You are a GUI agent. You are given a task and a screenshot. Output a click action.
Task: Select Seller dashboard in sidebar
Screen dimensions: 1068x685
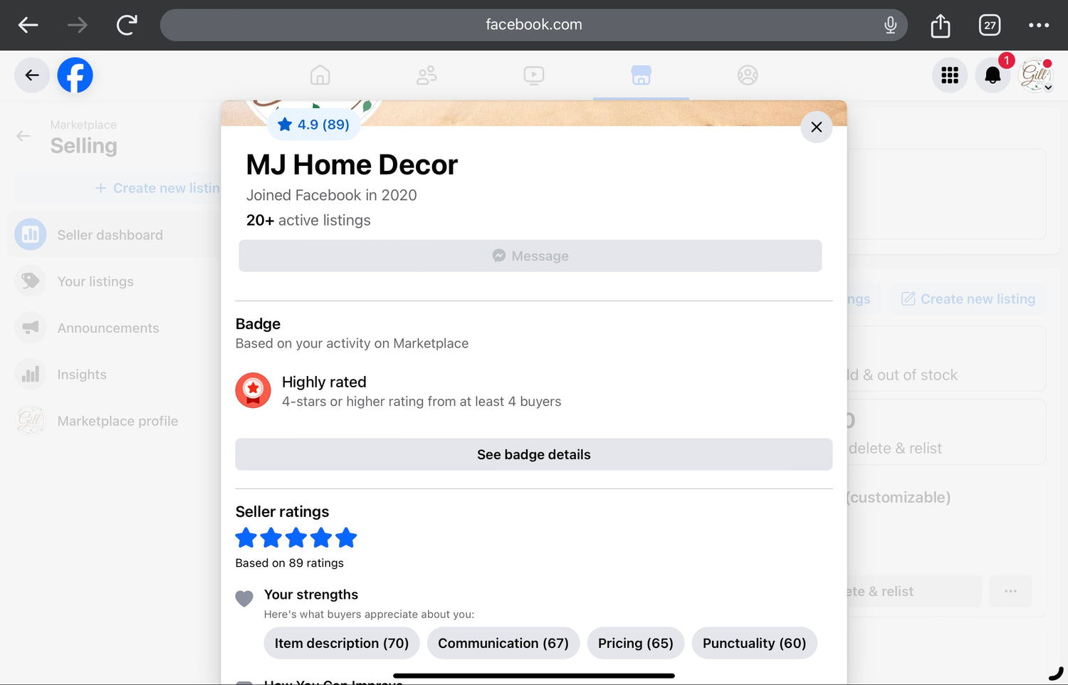click(110, 235)
